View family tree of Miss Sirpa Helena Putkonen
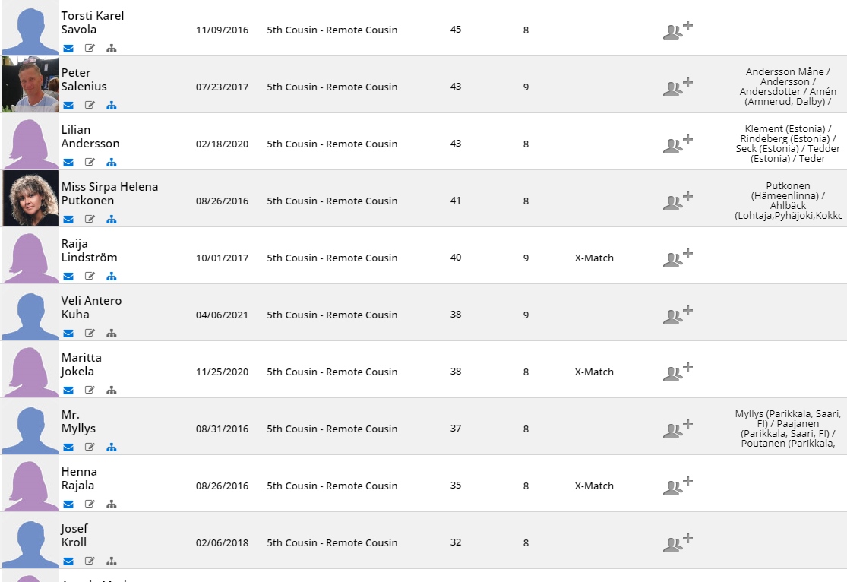847x582 pixels. (111, 220)
